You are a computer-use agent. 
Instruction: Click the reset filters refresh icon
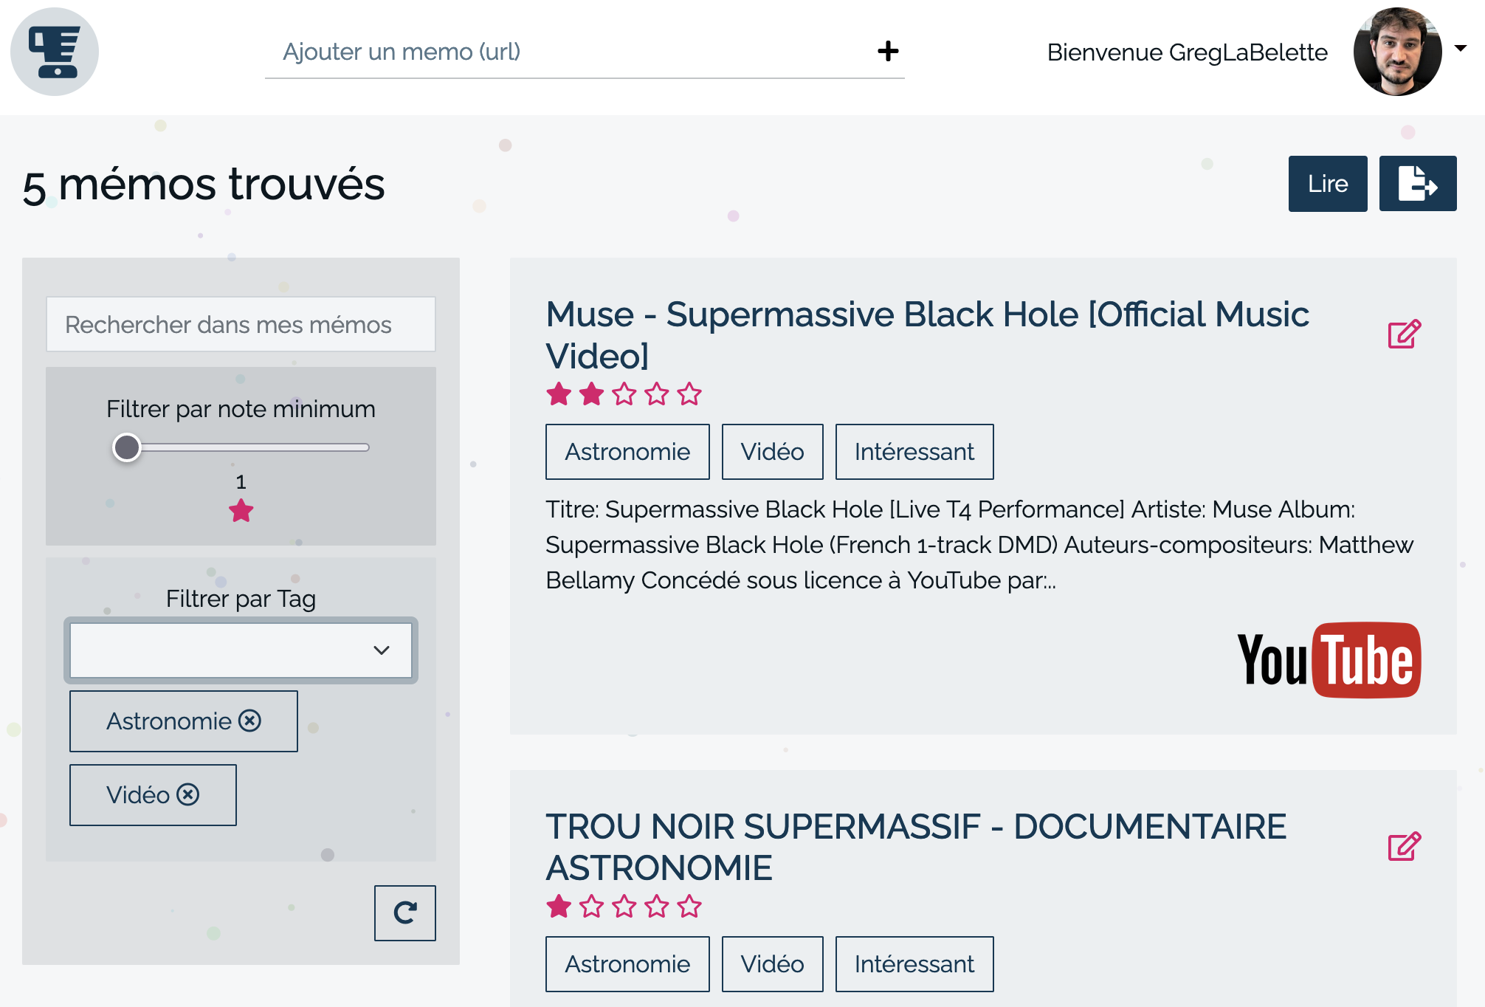[x=404, y=913]
